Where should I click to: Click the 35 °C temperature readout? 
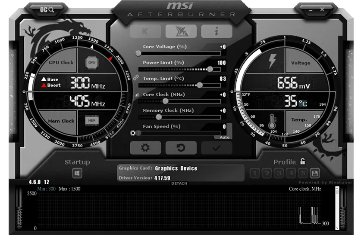pyautogui.click(x=296, y=101)
